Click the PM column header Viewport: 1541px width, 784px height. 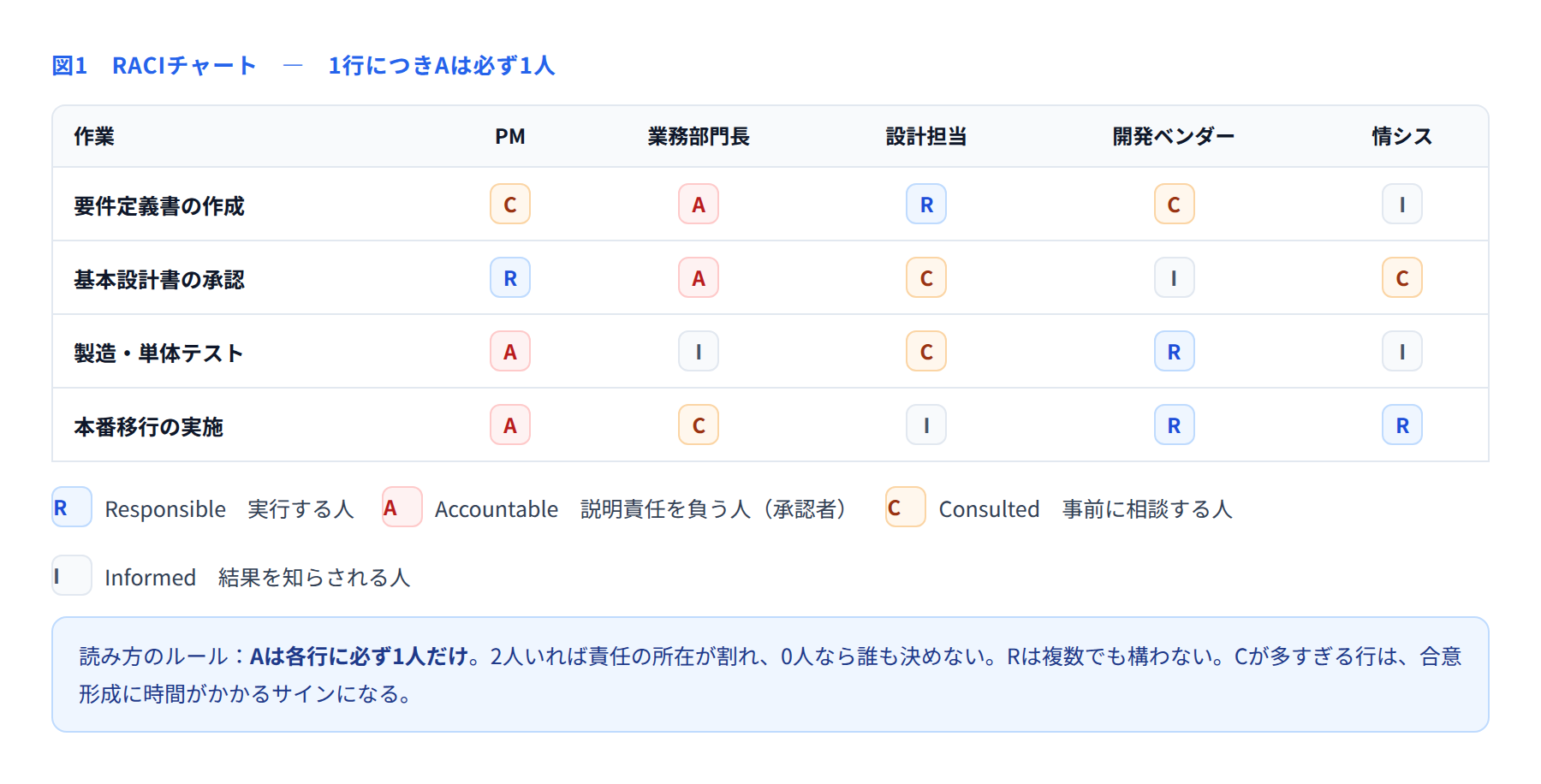click(x=510, y=137)
